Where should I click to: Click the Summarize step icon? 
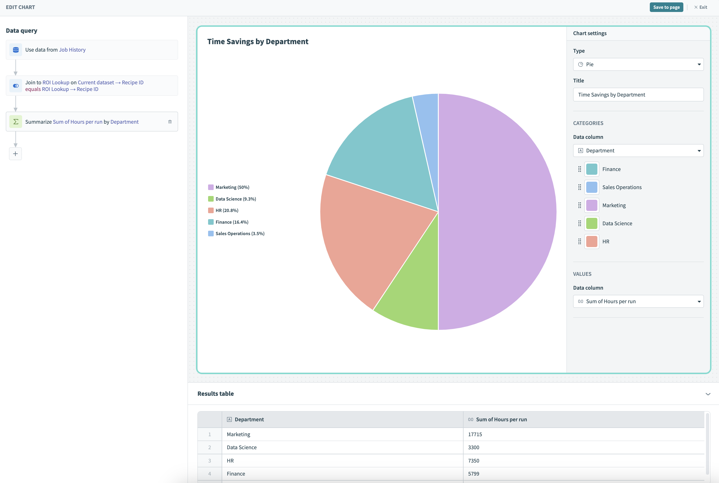pyautogui.click(x=15, y=121)
